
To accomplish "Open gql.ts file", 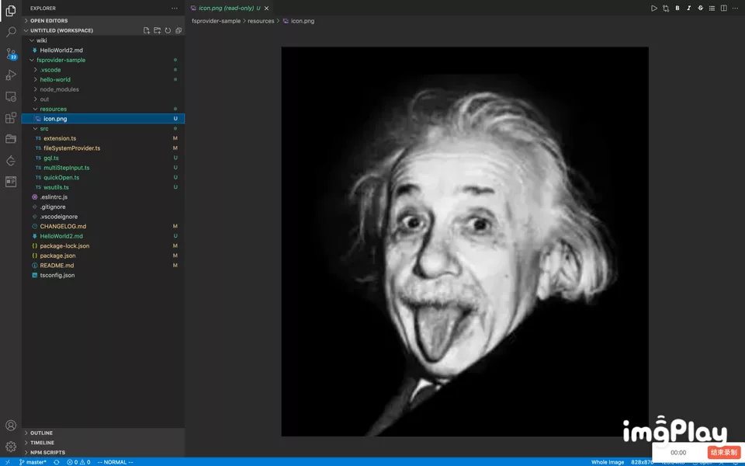I will pos(103,158).
